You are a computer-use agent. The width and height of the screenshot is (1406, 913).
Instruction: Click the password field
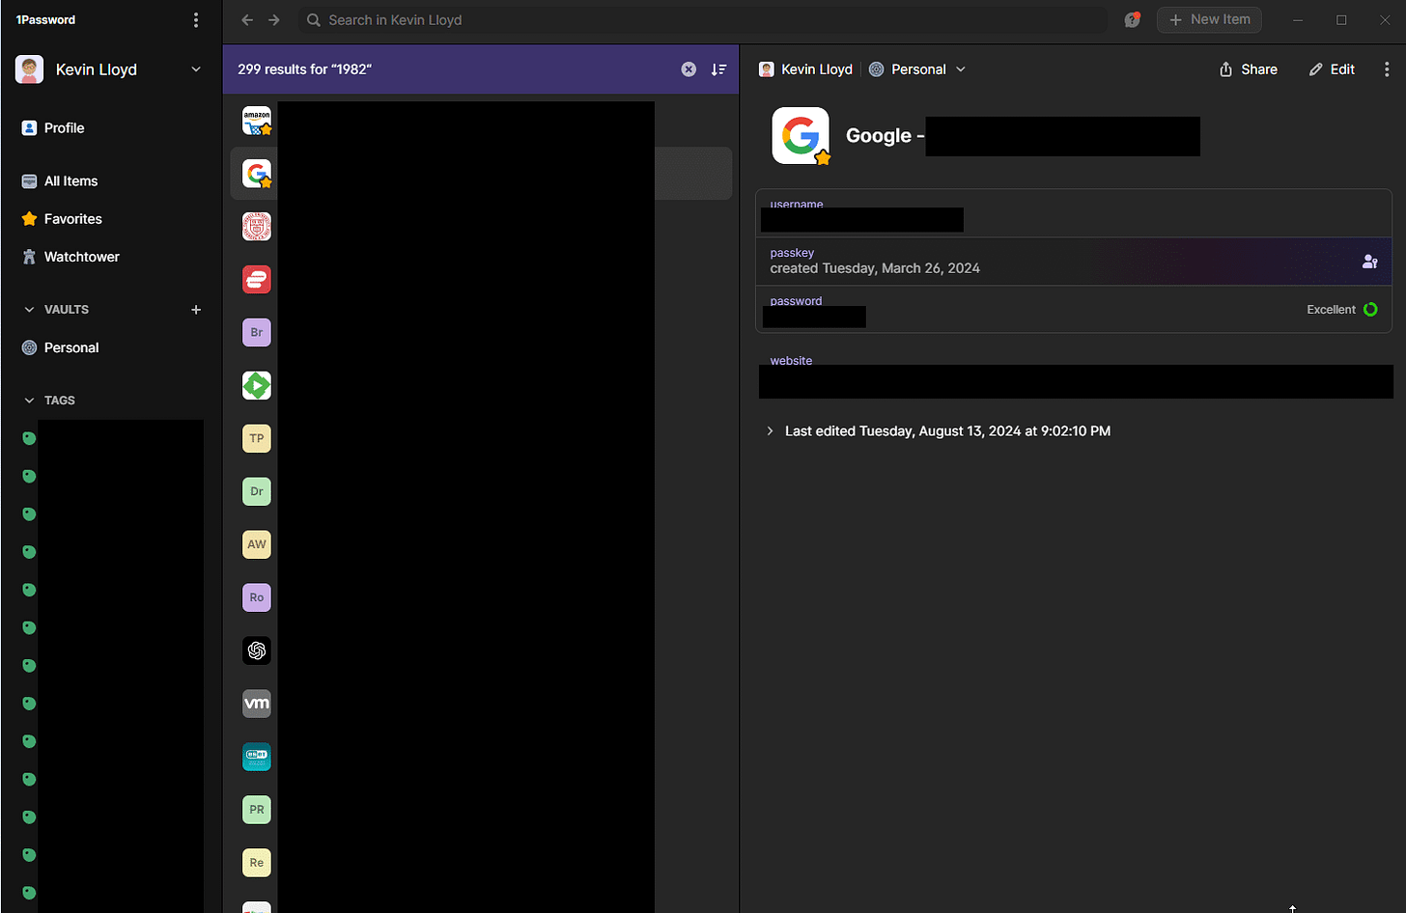pos(1074,310)
